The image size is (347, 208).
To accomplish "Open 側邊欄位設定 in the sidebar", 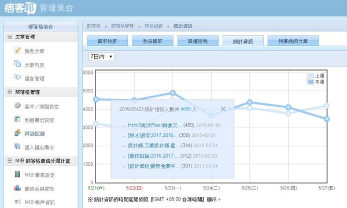I will [x=39, y=120].
